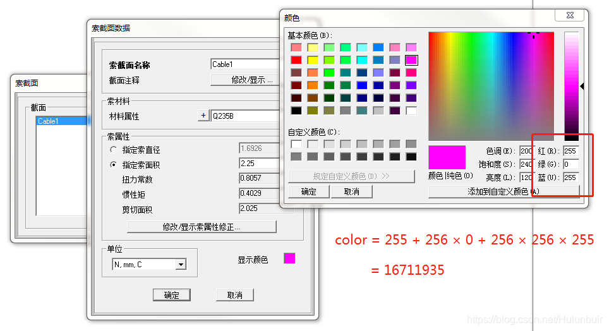The height and width of the screenshot is (331, 609).
Task: Click the 显示颜色 magenta swatch
Action: coord(289,258)
